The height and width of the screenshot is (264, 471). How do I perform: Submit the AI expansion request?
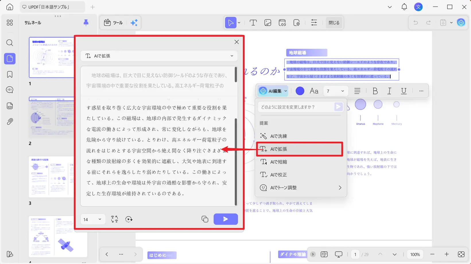(226, 219)
